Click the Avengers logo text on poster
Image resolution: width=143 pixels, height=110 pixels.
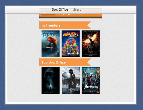coord(91,87)
